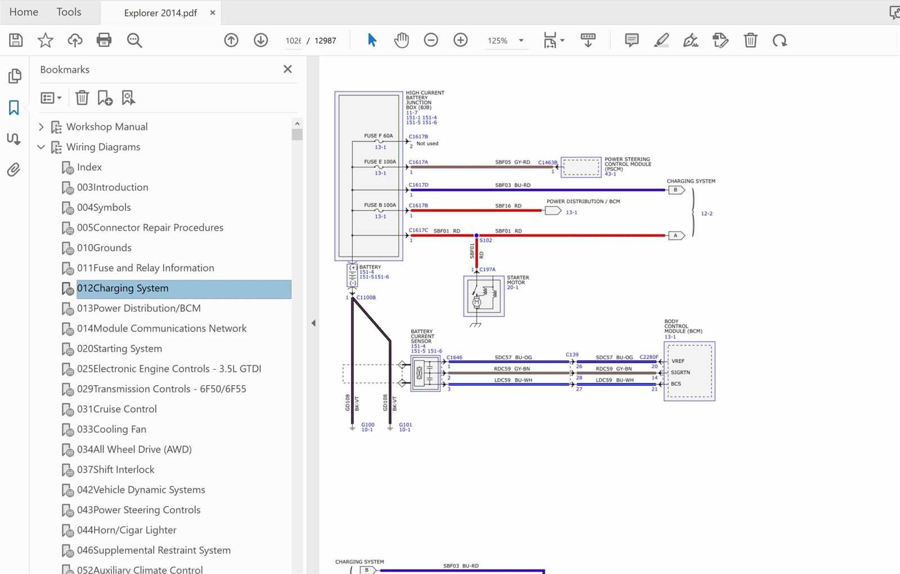Open 029Transmission Controls bookmark
The image size is (900, 574).
(x=161, y=389)
